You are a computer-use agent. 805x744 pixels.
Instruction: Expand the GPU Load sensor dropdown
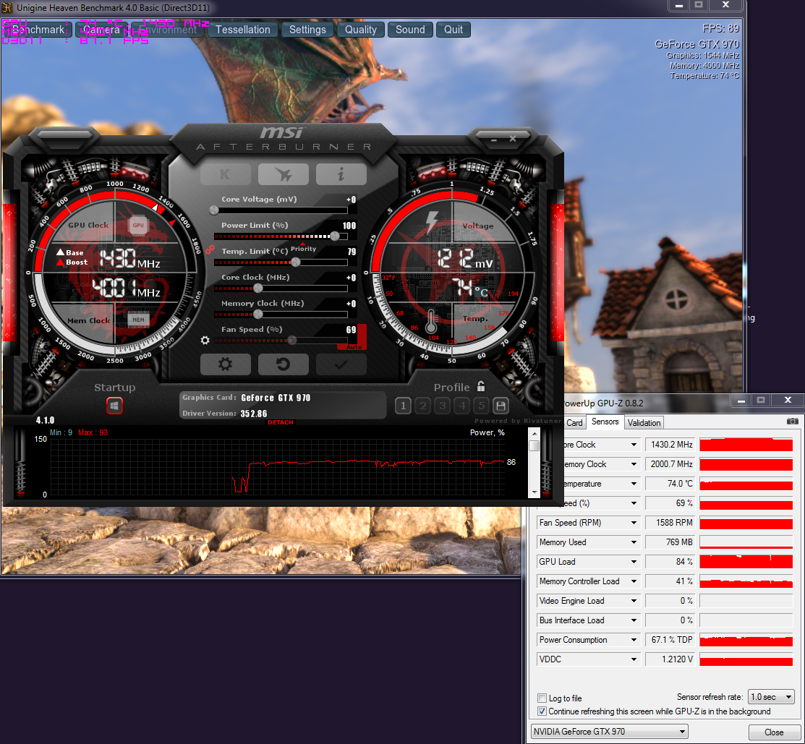(x=634, y=562)
